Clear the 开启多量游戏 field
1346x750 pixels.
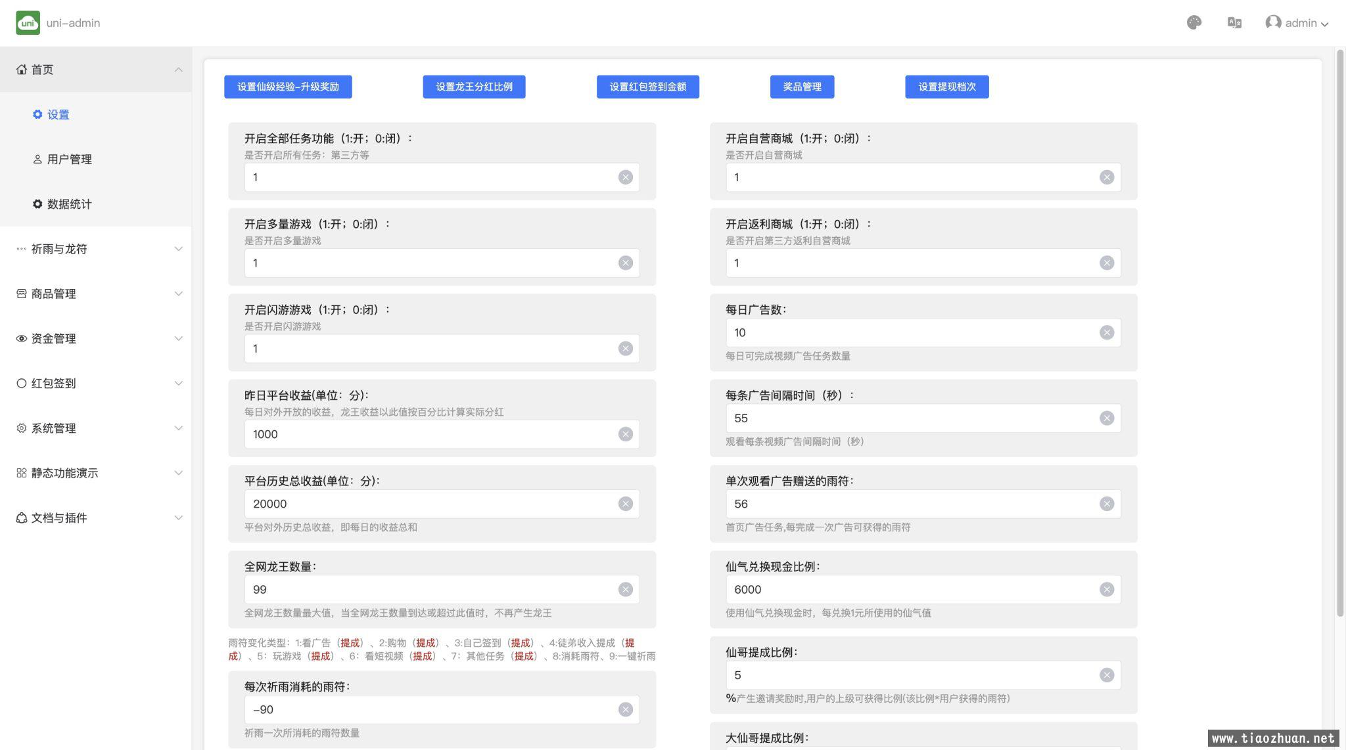click(625, 263)
